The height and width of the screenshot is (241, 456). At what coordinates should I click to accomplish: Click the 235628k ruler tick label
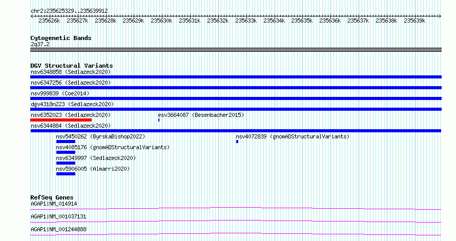105,21
